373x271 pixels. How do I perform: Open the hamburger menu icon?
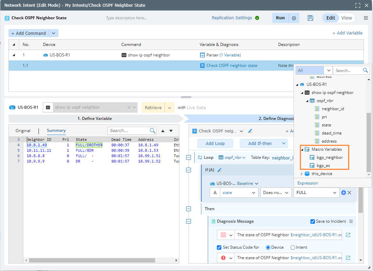coord(366,18)
